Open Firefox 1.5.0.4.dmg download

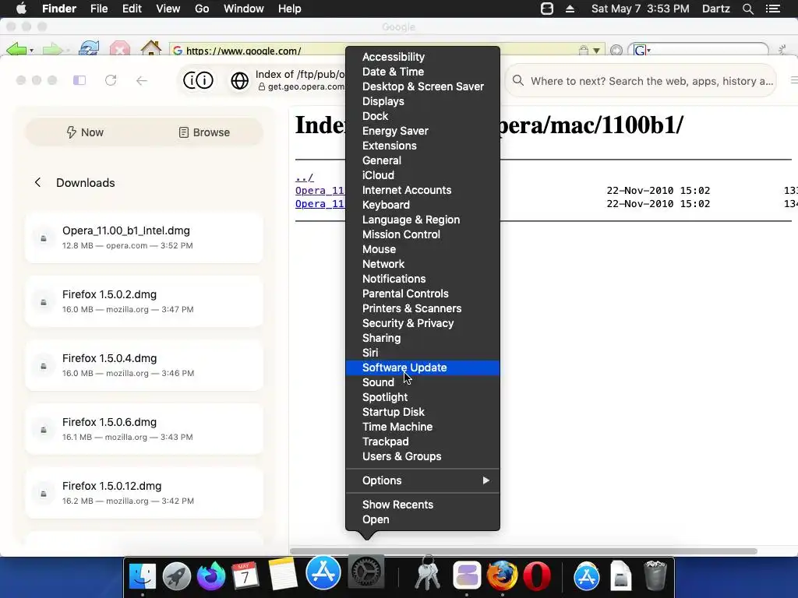coord(144,365)
